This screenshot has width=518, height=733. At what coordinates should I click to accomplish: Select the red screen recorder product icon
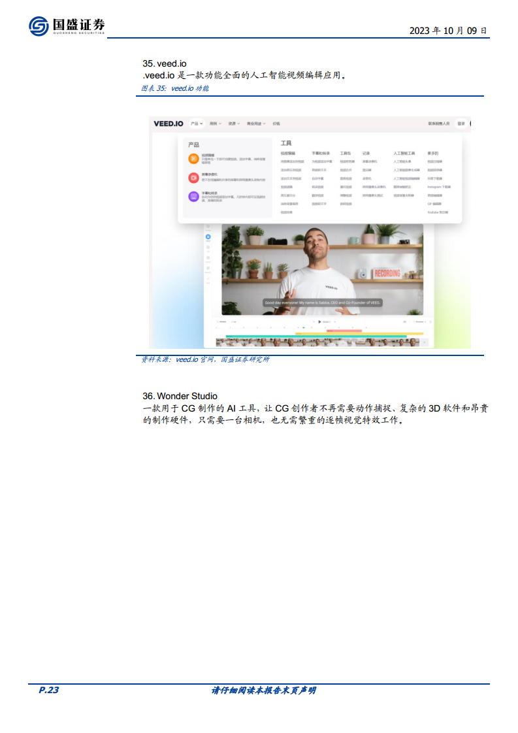193,178
